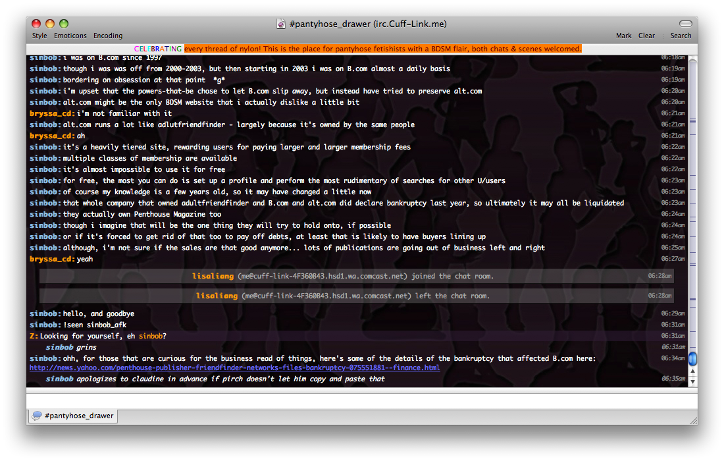Open the Style toolbar menu
The height and width of the screenshot is (461, 724).
(39, 36)
